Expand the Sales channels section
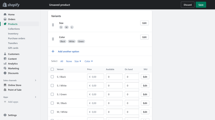 pos(35,81)
